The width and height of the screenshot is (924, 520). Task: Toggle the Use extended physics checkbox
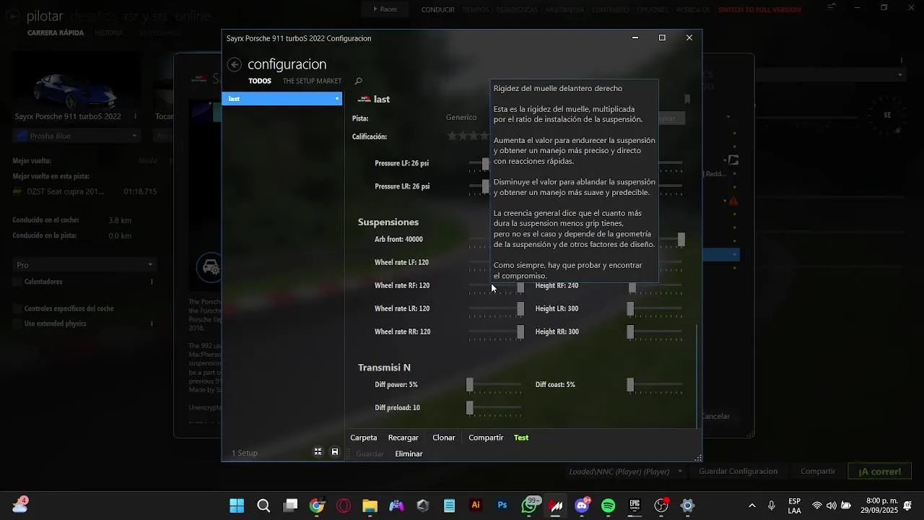tap(17, 324)
